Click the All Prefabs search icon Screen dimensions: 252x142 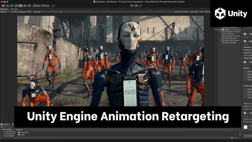5,136
